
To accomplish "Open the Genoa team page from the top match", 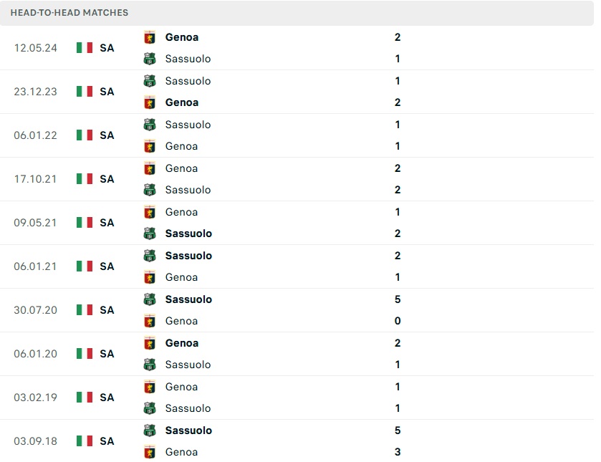I will (x=181, y=37).
